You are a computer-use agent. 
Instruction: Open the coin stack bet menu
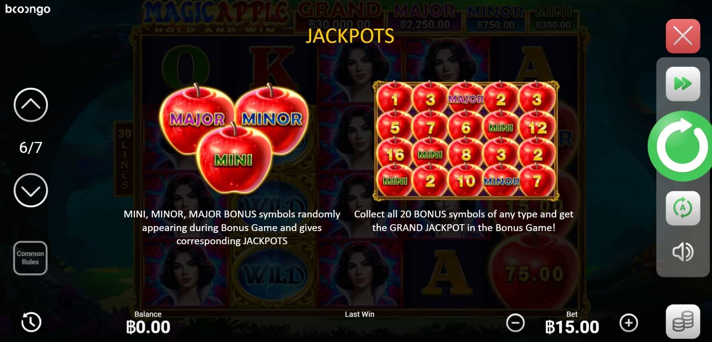coord(683,321)
